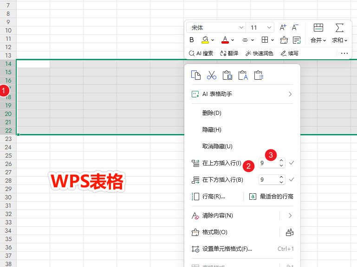Click clear contents eraser icon

195,216
